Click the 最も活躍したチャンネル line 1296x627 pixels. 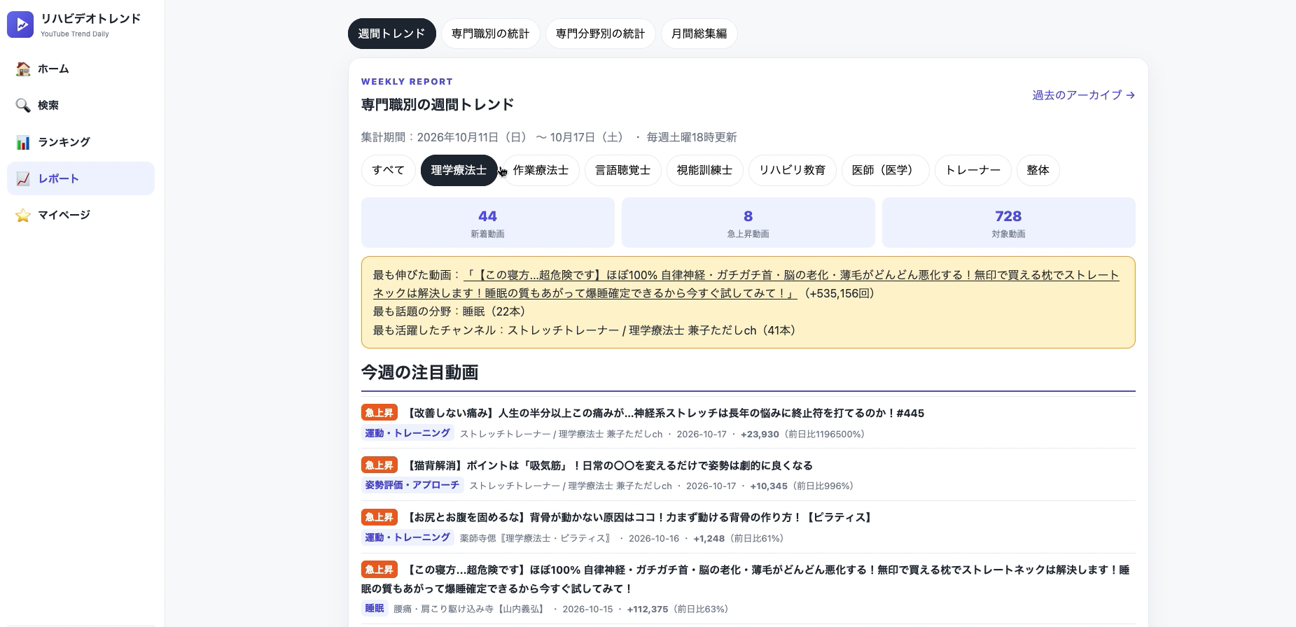pos(586,330)
